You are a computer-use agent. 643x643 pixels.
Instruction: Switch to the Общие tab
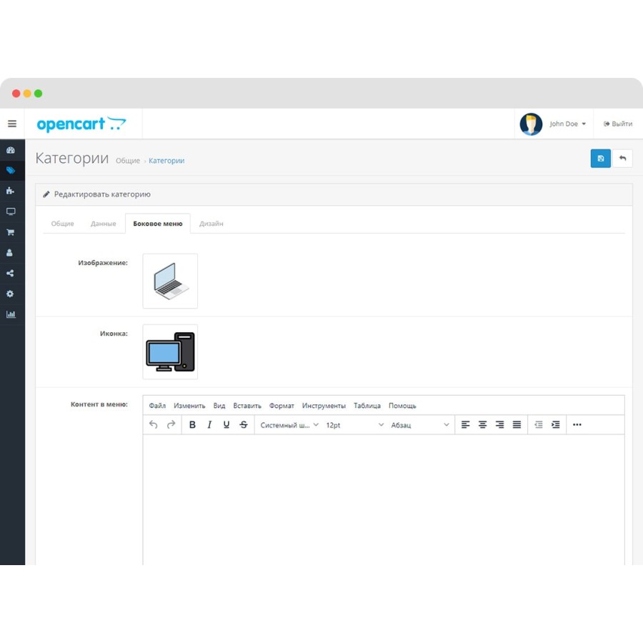point(62,224)
